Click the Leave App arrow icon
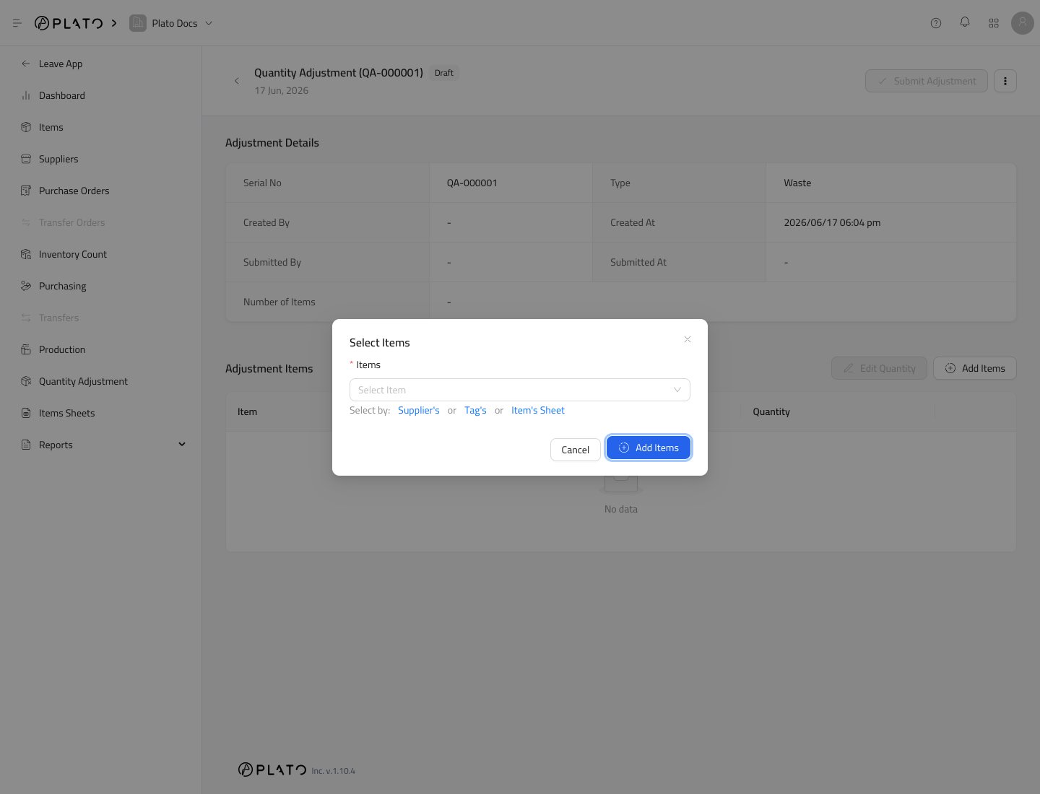 pos(26,64)
